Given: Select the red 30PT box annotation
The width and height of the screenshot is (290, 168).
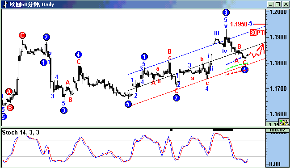Looking at the screenshot, I should [x=258, y=33].
